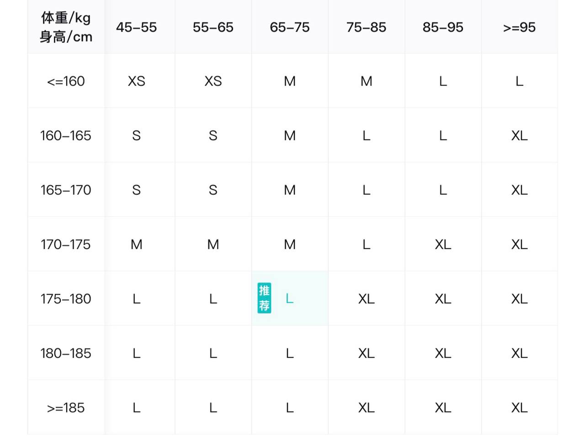Select the 175–180 height row label
This screenshot has height=444, width=585.
point(66,299)
